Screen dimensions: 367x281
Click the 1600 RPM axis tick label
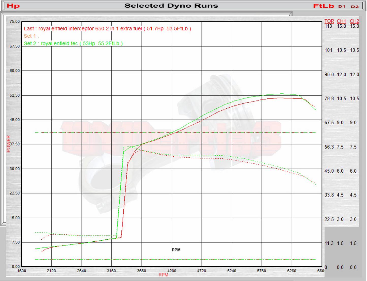(22, 271)
